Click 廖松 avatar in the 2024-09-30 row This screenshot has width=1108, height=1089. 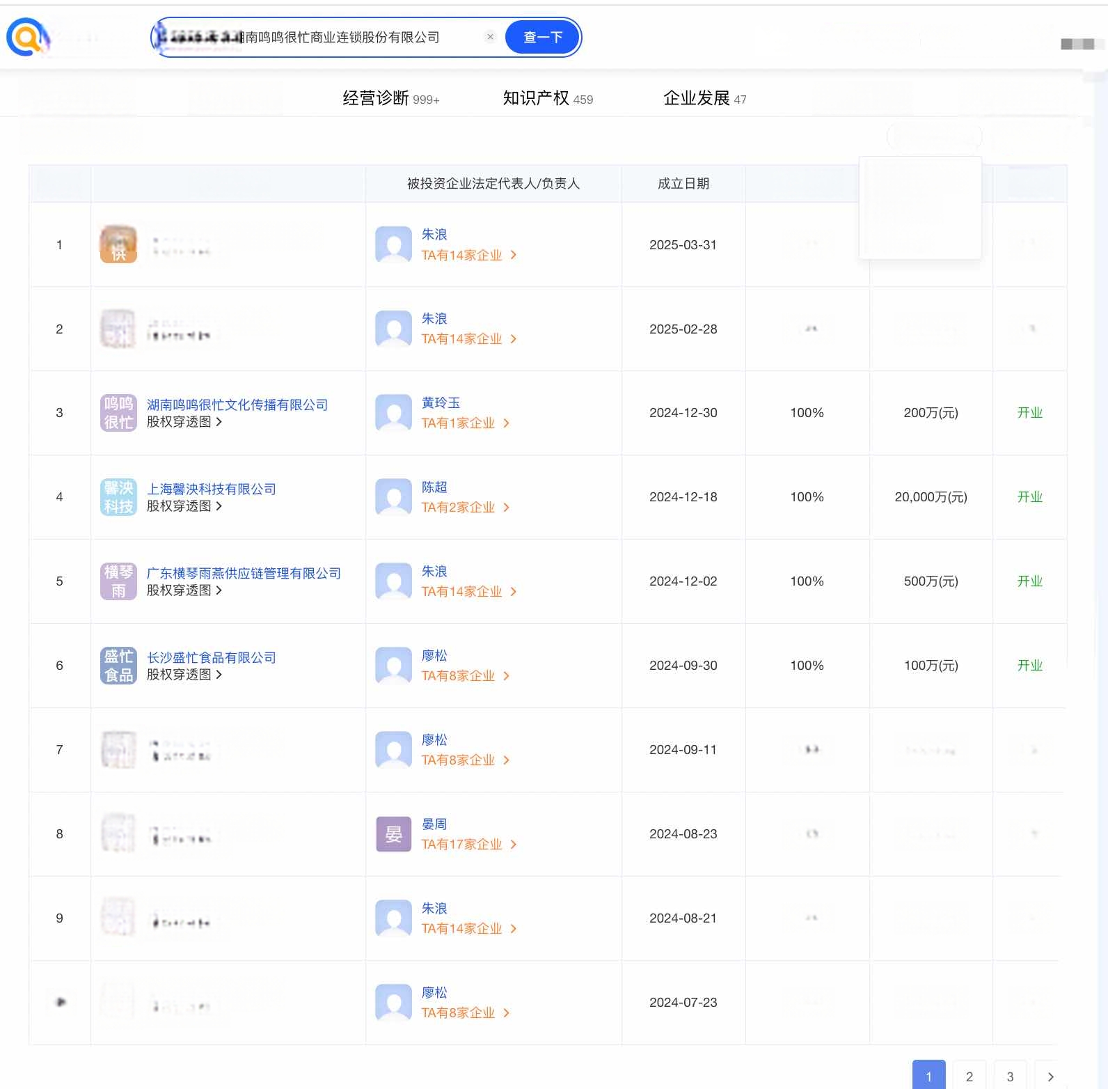coord(393,666)
